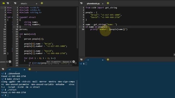Image resolution: width=175 pixels, height=98 pixels.
Task: Click '"Brian"' entry line in phonebook.py
Action: pos(106,15)
